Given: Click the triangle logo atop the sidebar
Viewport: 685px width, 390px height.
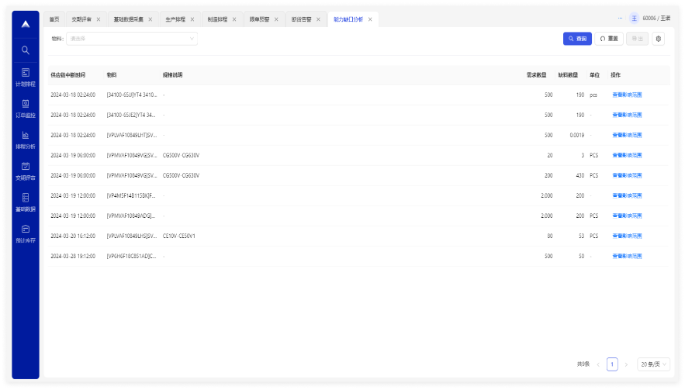Looking at the screenshot, I should point(26,24).
